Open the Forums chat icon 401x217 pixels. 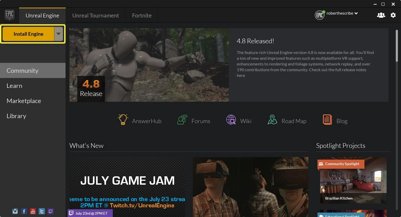[182, 120]
